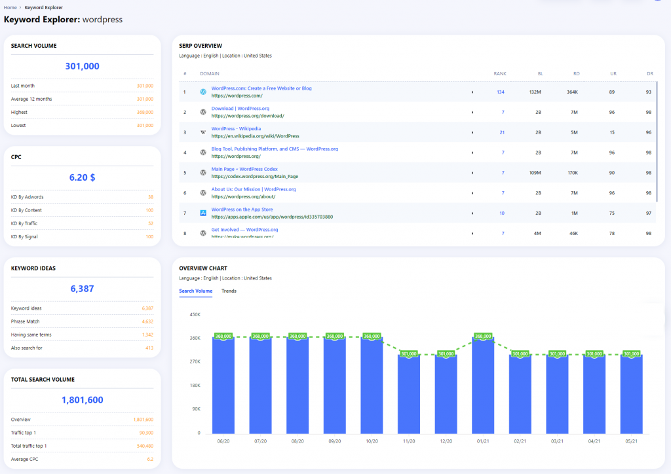
Task: Click the favicon beside Download | WordPress.org
Action: 203,112
